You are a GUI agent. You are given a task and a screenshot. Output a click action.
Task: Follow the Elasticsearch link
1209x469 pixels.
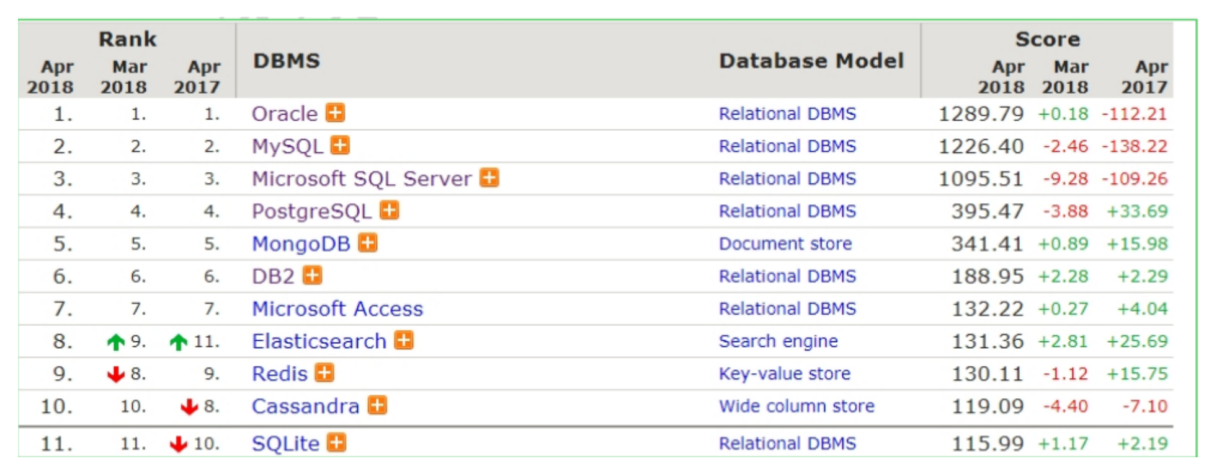[319, 341]
